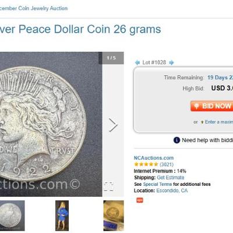Click the main Peace Dollar coin image
Viewport: 233px width, 233px height.
(x=51, y=124)
